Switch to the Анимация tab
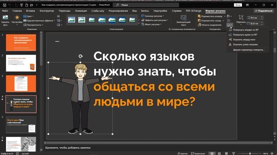This screenshot has width=277, height=155. click(81, 11)
